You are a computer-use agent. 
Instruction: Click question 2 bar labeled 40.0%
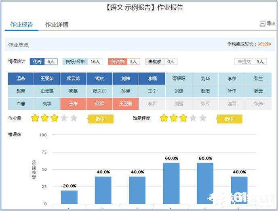(103, 190)
